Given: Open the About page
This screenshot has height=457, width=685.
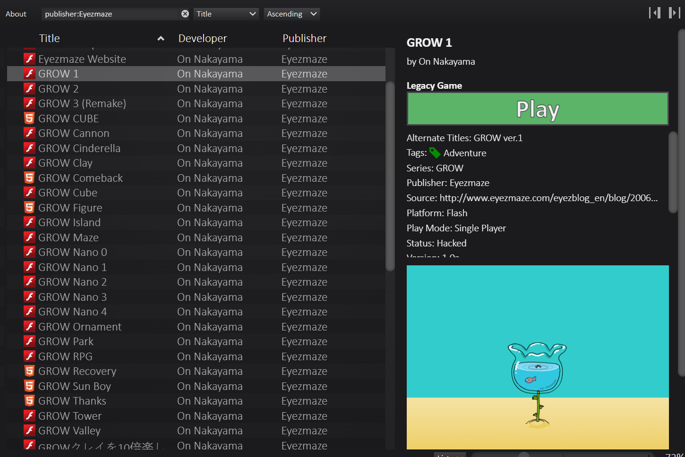Looking at the screenshot, I should 16,14.
